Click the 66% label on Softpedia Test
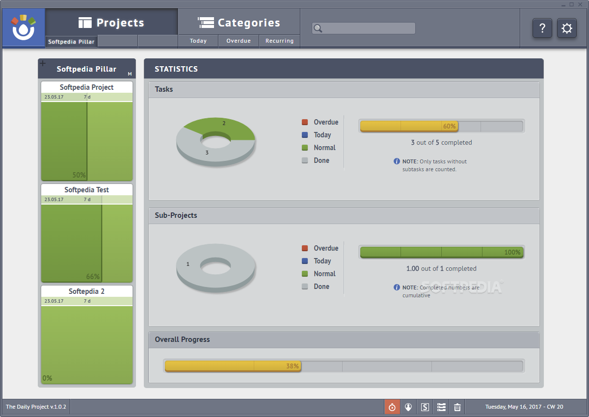The image size is (589, 417). (x=93, y=277)
